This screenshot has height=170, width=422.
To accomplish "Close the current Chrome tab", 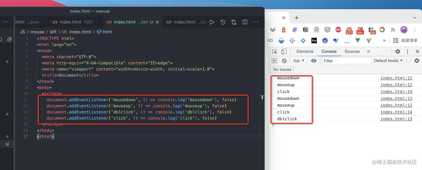I will (284, 18).
